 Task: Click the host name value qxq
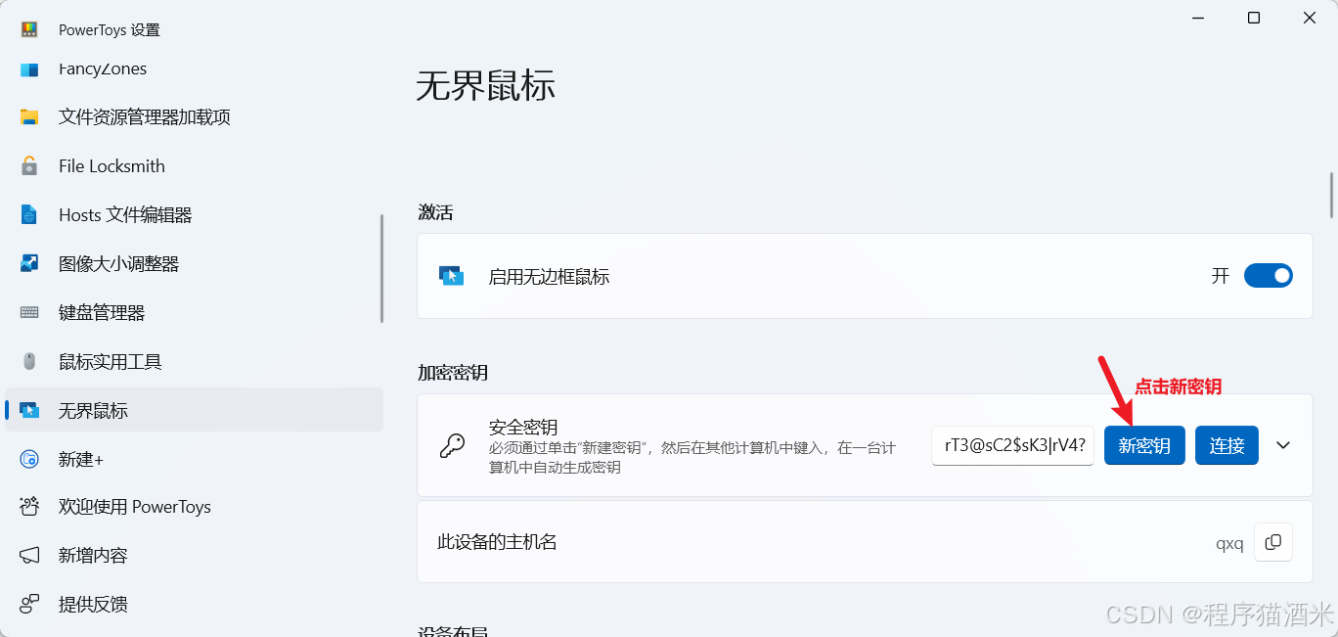coord(1229,544)
